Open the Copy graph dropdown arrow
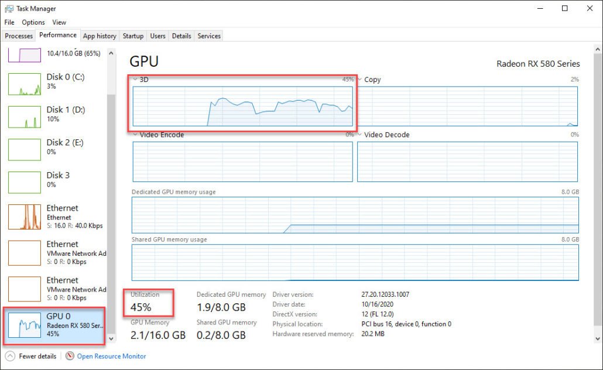 coord(360,80)
